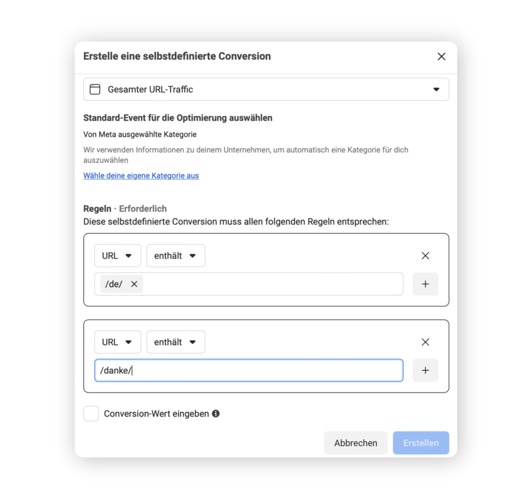Open the second rule's URL dropdown

[117, 342]
